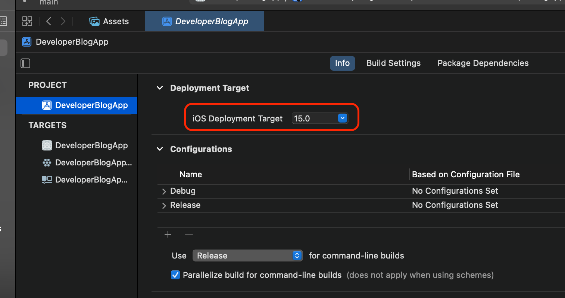565x298 pixels.
Task: Open the iOS Deployment Target dropdown arrow
Action: (342, 118)
